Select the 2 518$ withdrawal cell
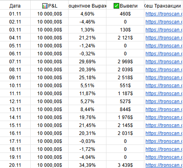 click(125, 77)
